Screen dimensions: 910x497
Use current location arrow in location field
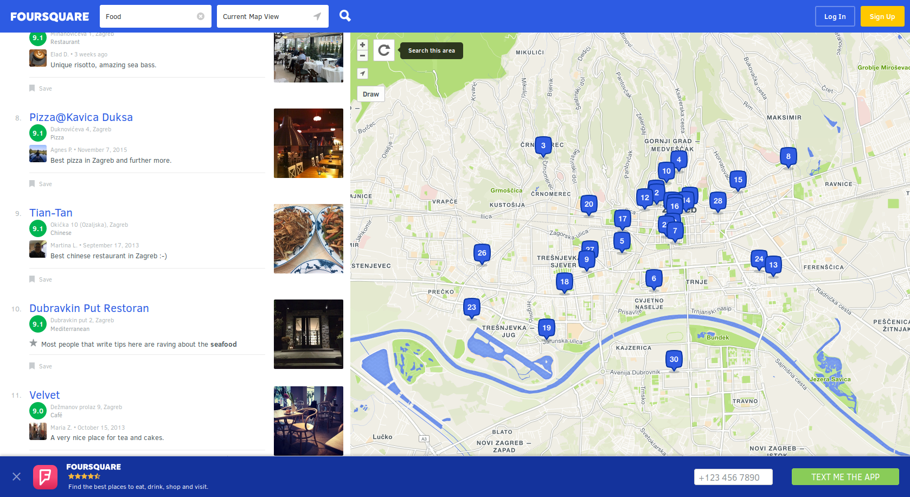[x=317, y=16]
